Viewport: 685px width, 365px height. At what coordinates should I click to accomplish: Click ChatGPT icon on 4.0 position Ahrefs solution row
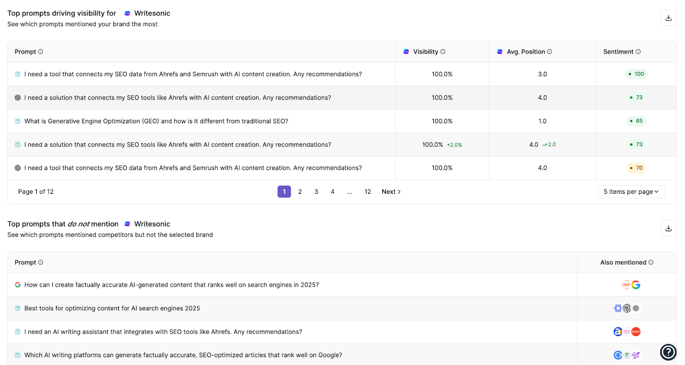[x=18, y=98]
